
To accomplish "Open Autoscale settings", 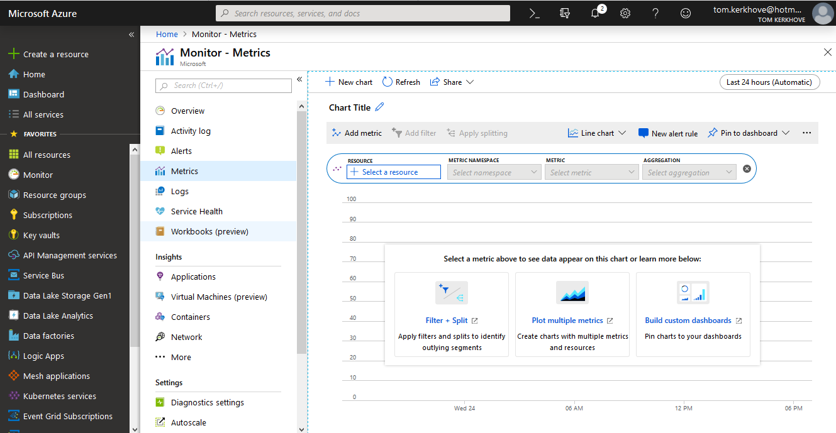I will (x=218, y=422).
